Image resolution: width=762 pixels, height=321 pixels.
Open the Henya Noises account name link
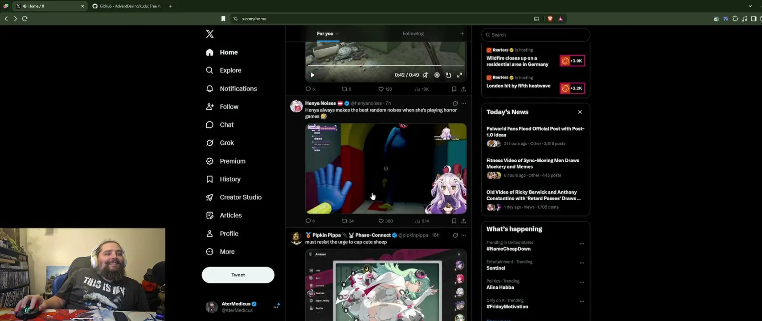click(x=320, y=103)
